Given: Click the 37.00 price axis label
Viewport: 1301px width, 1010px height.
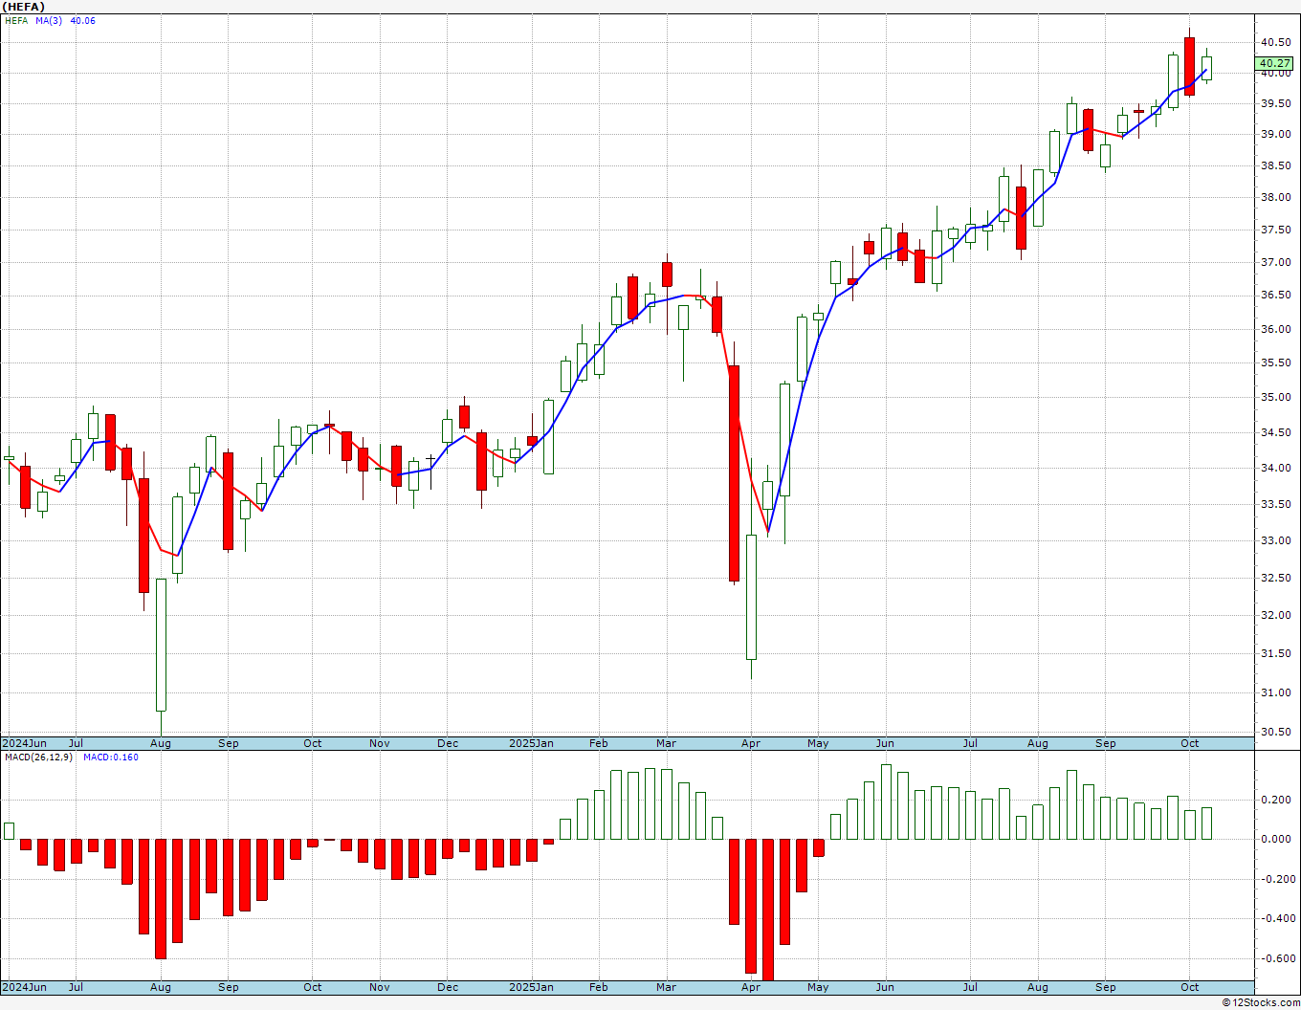Looking at the screenshot, I should coord(1275,262).
